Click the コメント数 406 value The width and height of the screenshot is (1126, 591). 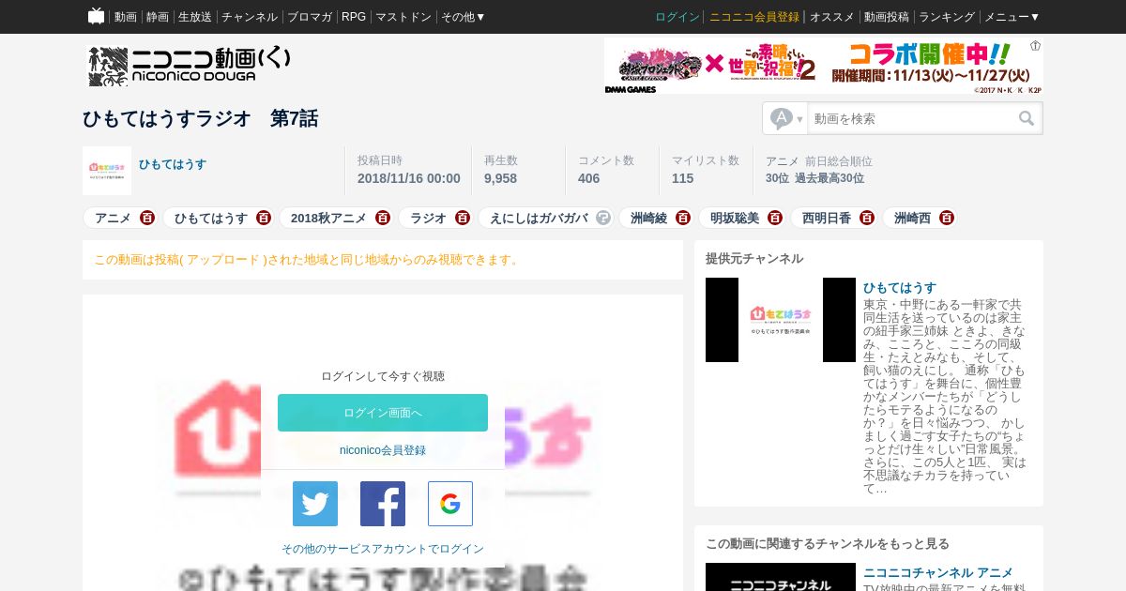point(588,178)
